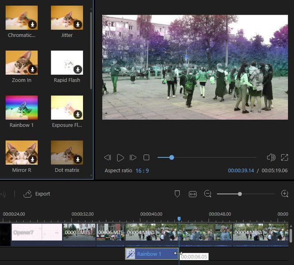
Task: Click the Export button
Action: [37, 194]
